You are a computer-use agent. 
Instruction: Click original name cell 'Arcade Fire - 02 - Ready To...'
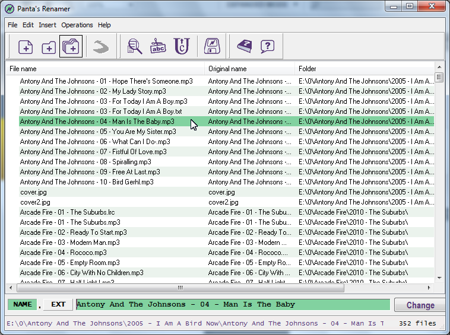tap(250, 232)
